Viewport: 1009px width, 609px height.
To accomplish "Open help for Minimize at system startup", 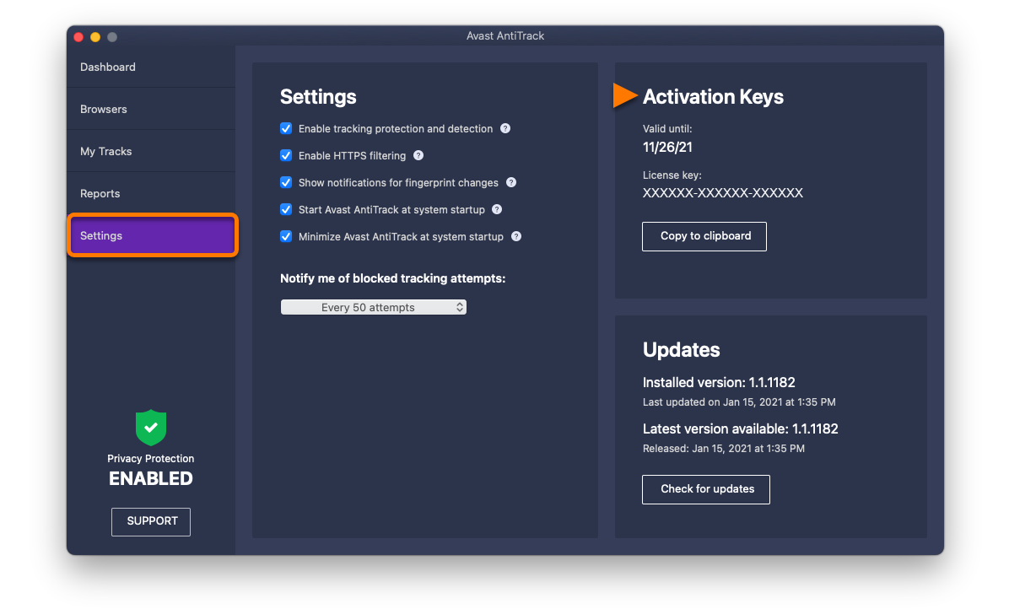I will coord(516,237).
